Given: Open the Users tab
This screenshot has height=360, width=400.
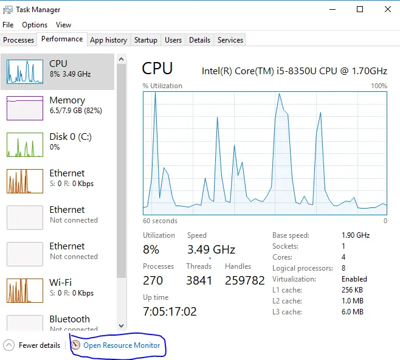Looking at the screenshot, I should (173, 40).
